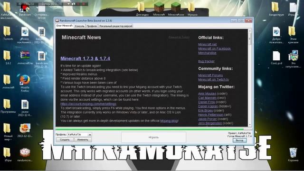Open Carl Manneh's Twitter link
This screenshot has width=304, height=171.
(207, 98)
